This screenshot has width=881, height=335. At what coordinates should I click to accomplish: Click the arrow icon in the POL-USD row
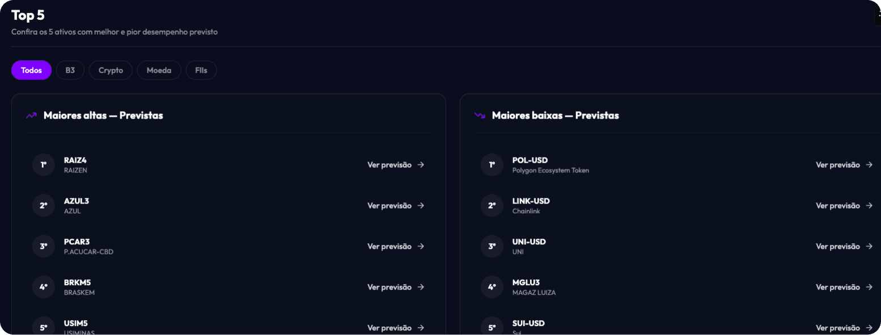[869, 165]
